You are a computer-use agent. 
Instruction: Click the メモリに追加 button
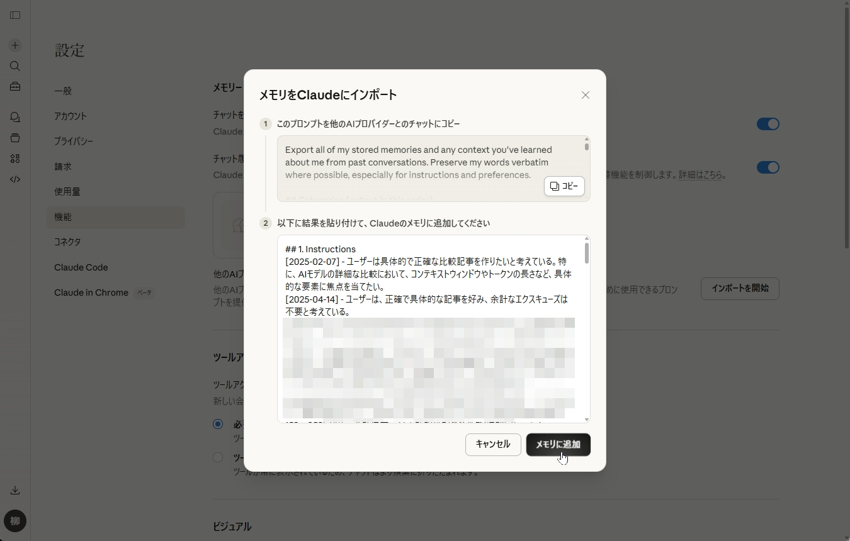[558, 444]
